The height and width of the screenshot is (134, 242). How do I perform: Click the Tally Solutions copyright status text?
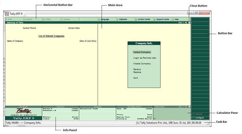coord(154,123)
